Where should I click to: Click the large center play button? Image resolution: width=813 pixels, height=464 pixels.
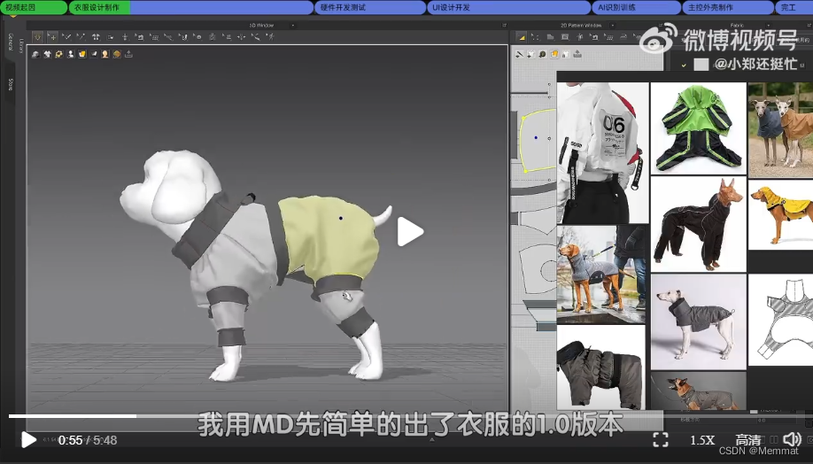coord(409,232)
